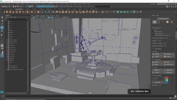Switch to the Sculpting shelf tab
Screen dimensions: 177x100
(27, 9)
